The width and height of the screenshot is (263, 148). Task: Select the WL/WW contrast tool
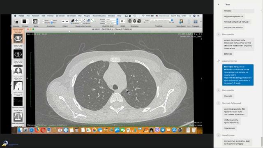point(72,21)
